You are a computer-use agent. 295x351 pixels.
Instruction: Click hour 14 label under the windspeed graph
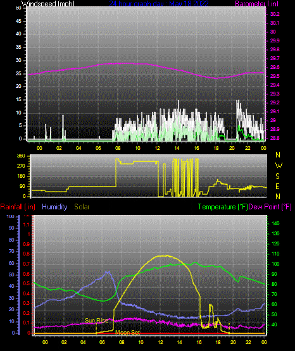tap(177, 148)
